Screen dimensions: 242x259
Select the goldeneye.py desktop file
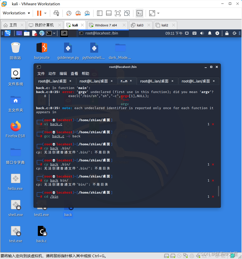tap(68, 51)
